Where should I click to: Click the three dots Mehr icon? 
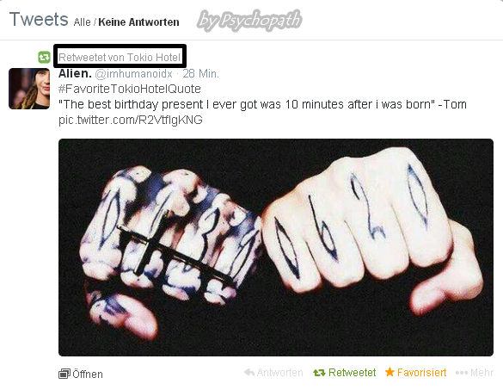click(462, 373)
